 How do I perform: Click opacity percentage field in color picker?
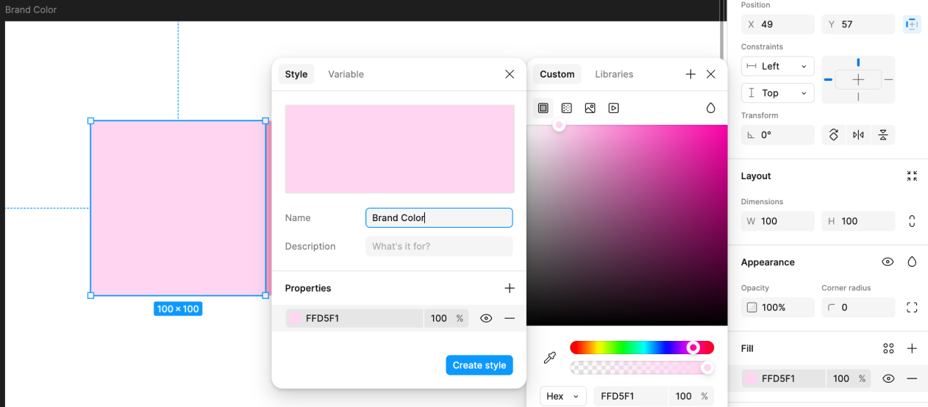pyautogui.click(x=691, y=396)
